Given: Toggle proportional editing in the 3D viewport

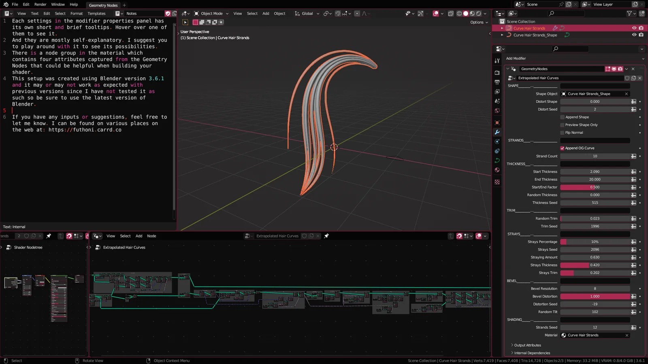Looking at the screenshot, I should pos(356,13).
